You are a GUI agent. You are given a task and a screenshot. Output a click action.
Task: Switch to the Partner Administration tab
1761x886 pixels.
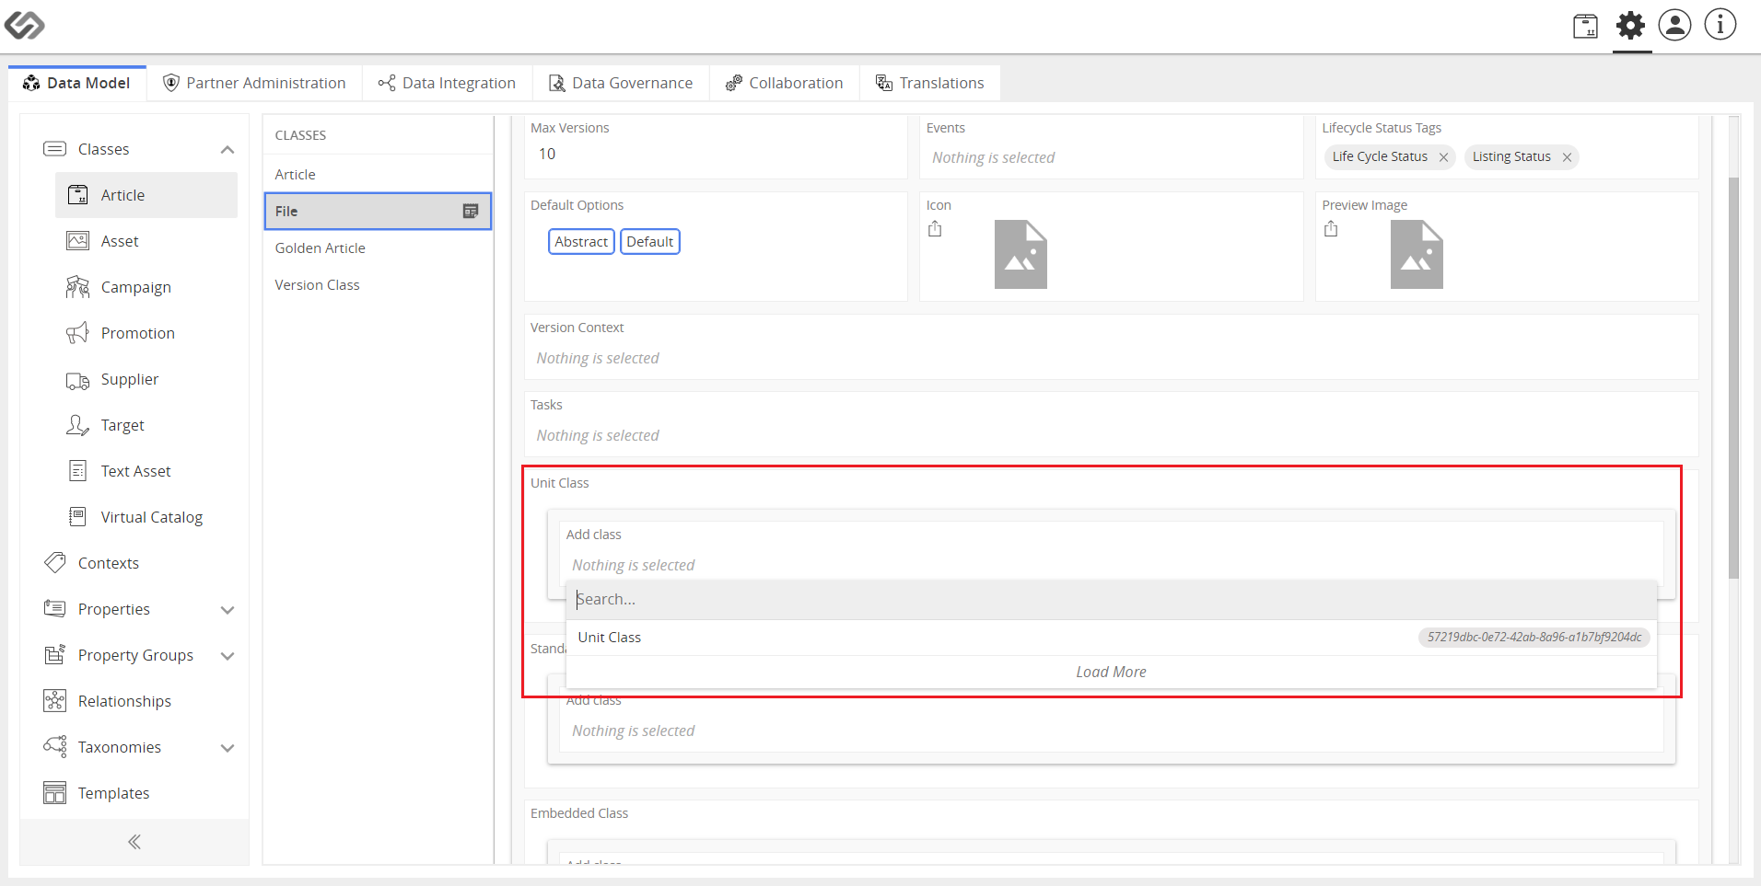point(254,83)
